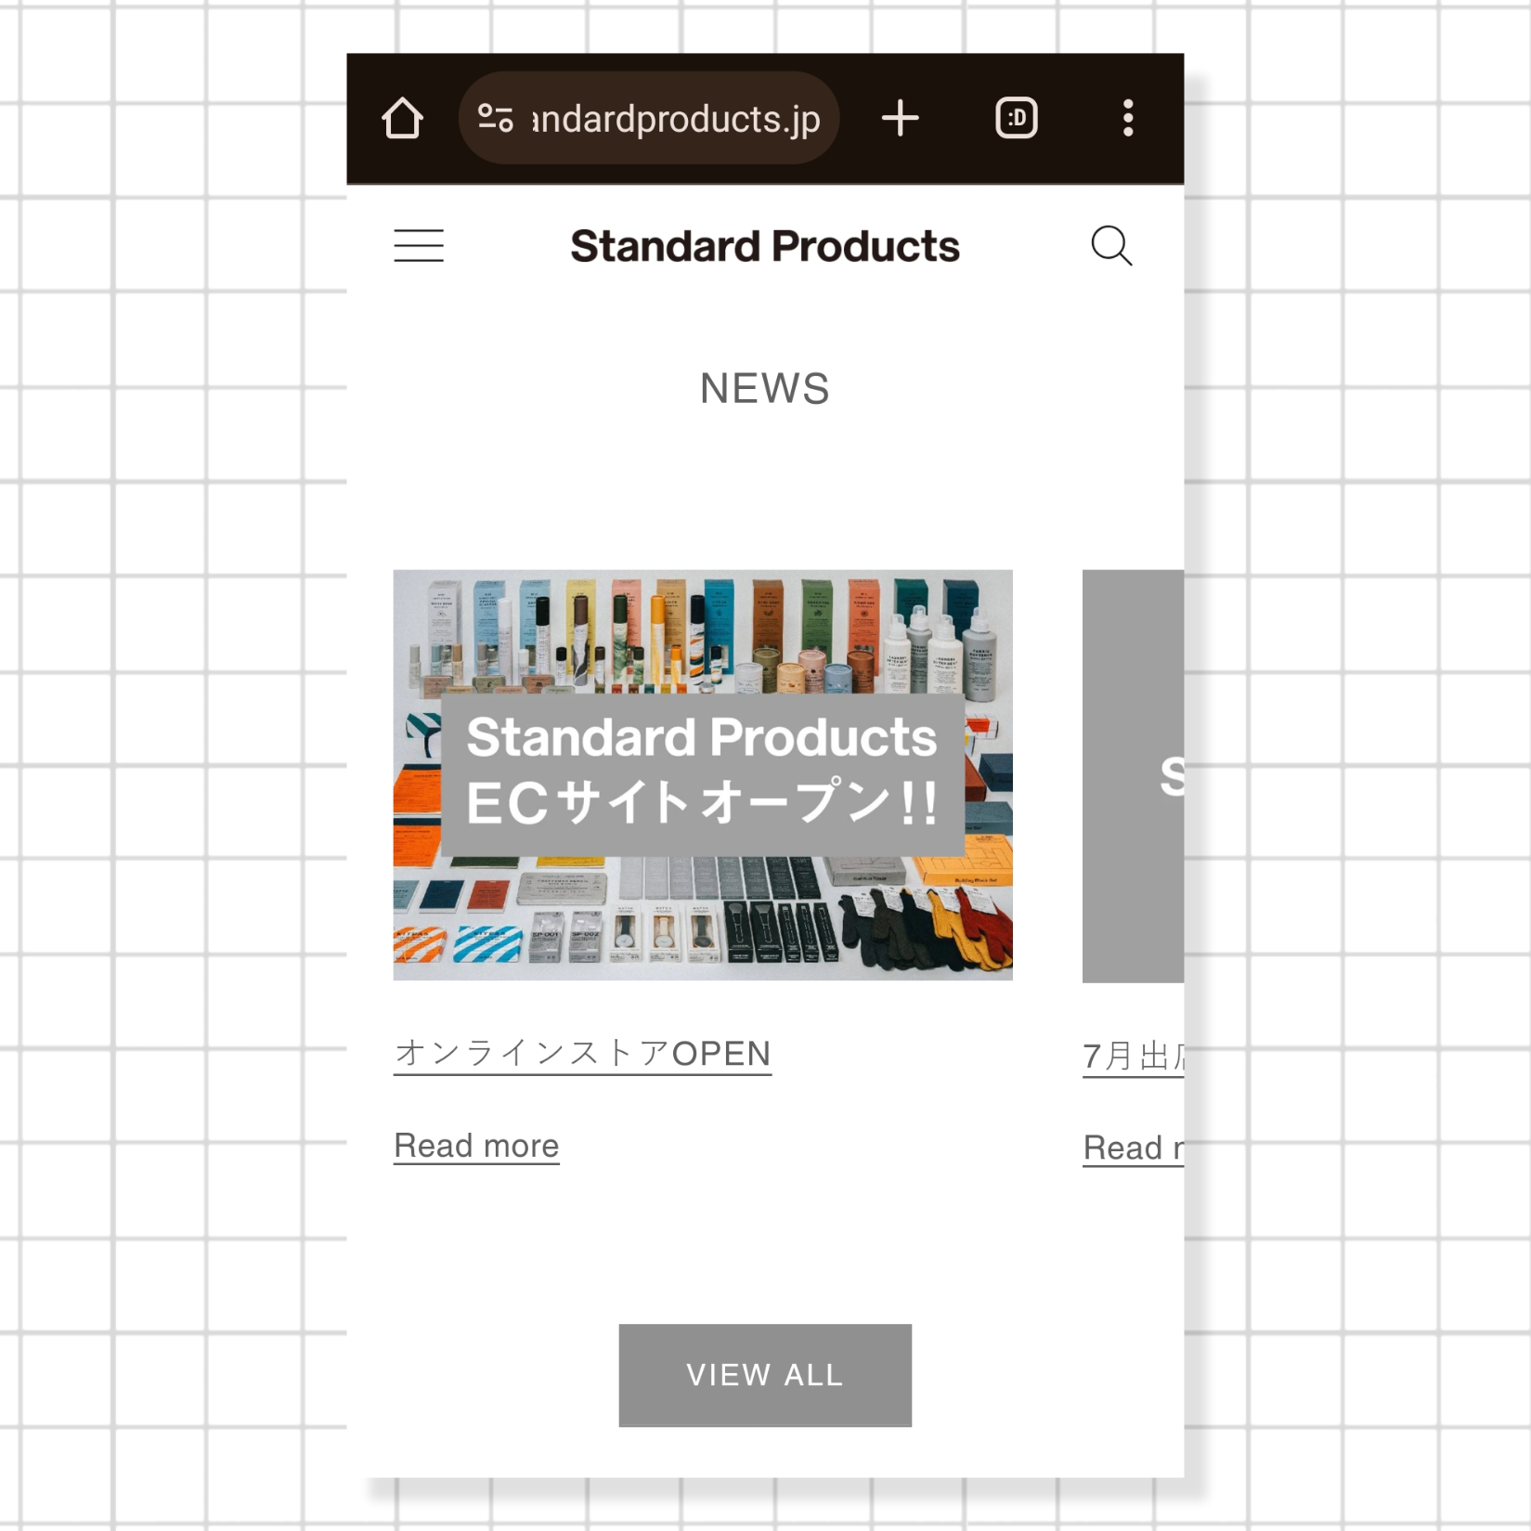The image size is (1531, 1531).
Task: Open the ECサイトオープン news image
Action: (703, 775)
